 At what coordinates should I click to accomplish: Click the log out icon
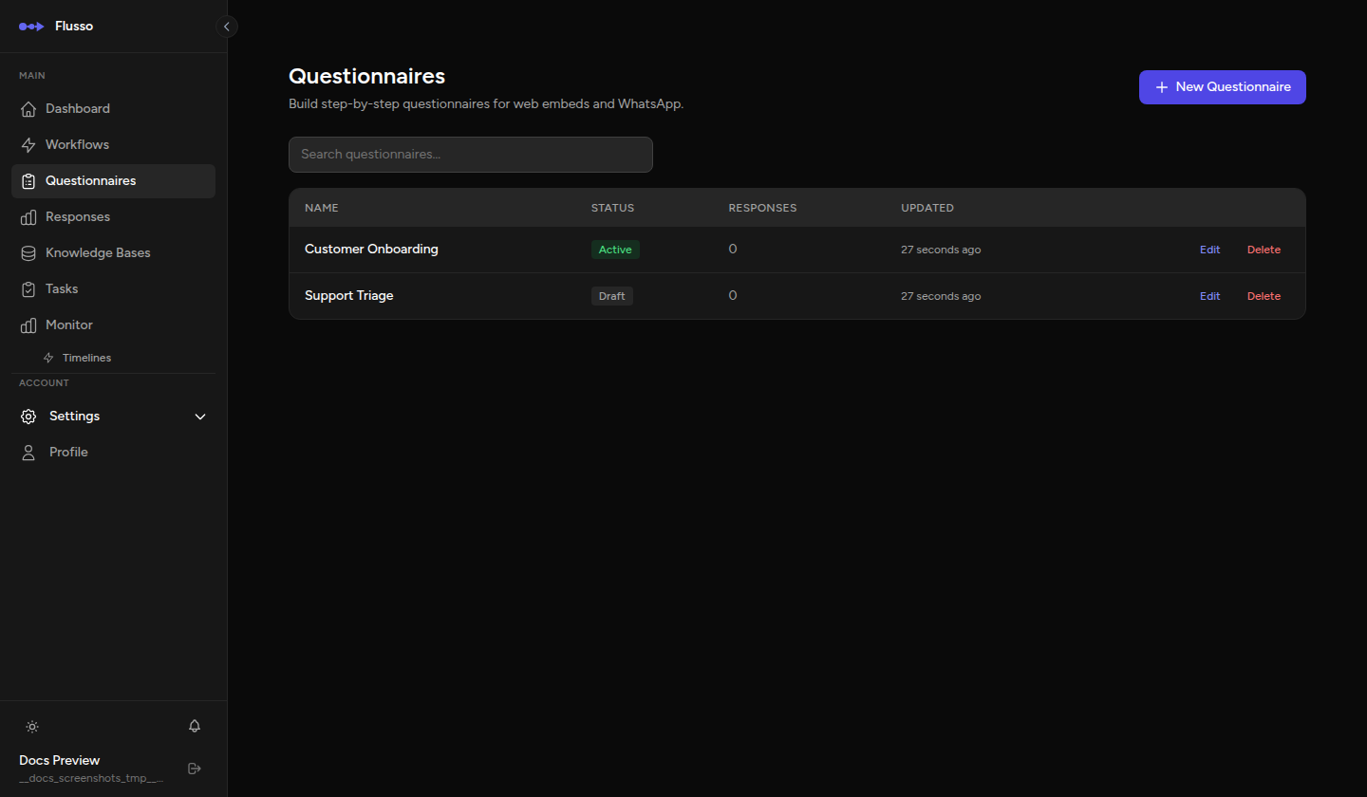195,768
